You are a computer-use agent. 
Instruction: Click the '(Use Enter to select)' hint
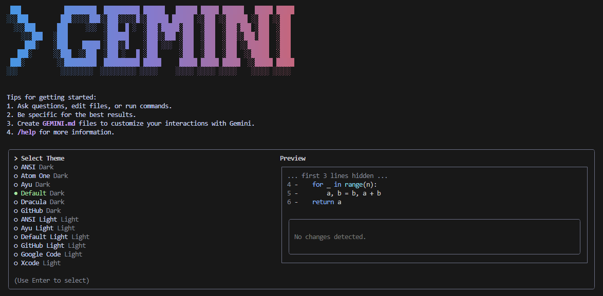click(51, 280)
